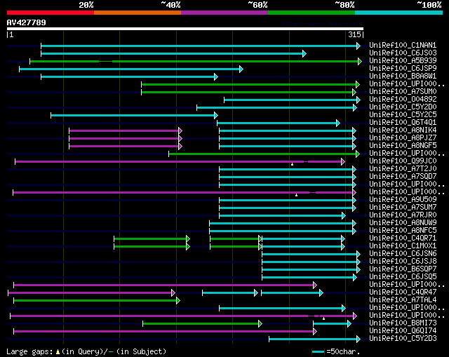Select the UniRef100_B6SQP7 label
449x357 pixels.
tap(403, 269)
